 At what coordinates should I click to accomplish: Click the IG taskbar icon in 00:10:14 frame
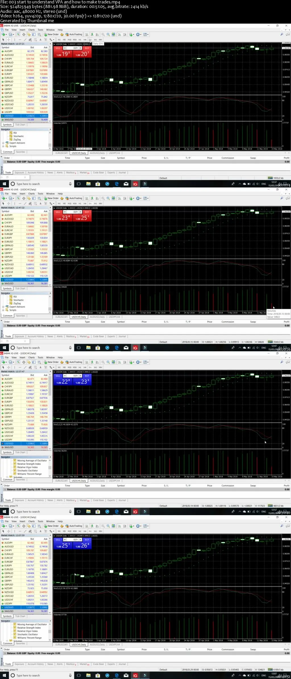click(x=135, y=184)
